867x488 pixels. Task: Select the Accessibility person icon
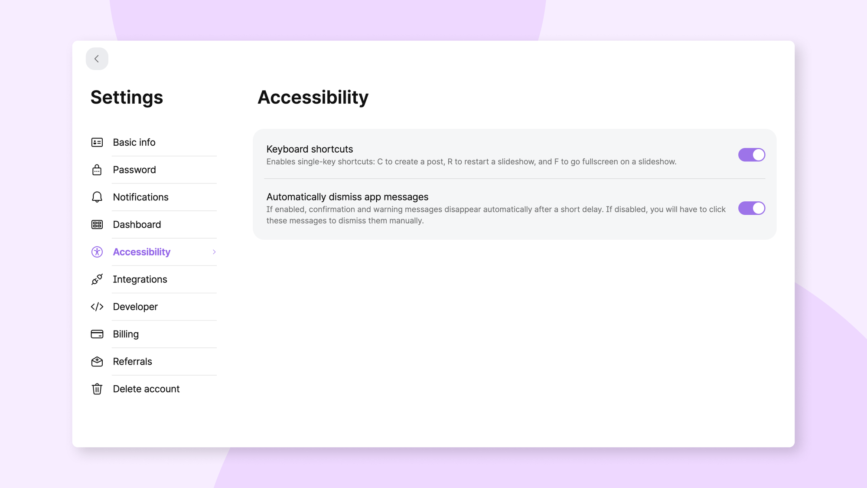97,252
